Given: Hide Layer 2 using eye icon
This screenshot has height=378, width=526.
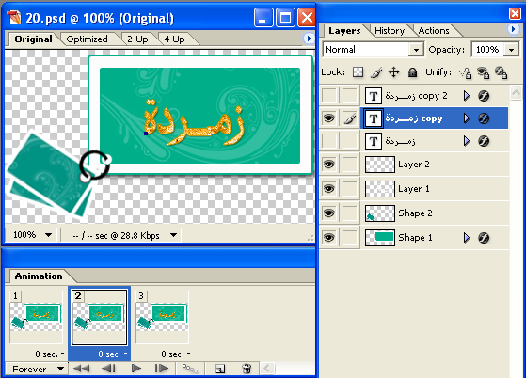Looking at the screenshot, I should (329, 165).
